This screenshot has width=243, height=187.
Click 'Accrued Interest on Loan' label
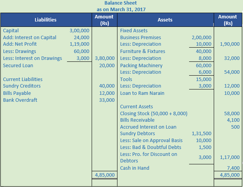(148, 127)
